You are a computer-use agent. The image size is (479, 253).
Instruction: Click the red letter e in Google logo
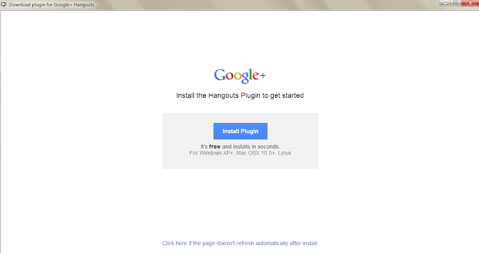point(255,76)
